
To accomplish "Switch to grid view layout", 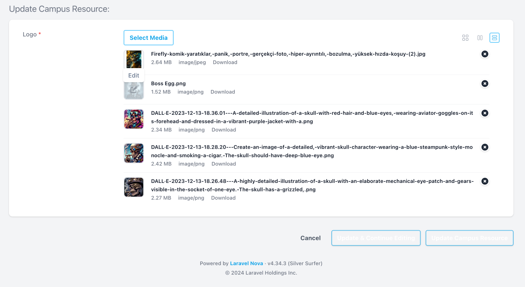I will coord(465,38).
